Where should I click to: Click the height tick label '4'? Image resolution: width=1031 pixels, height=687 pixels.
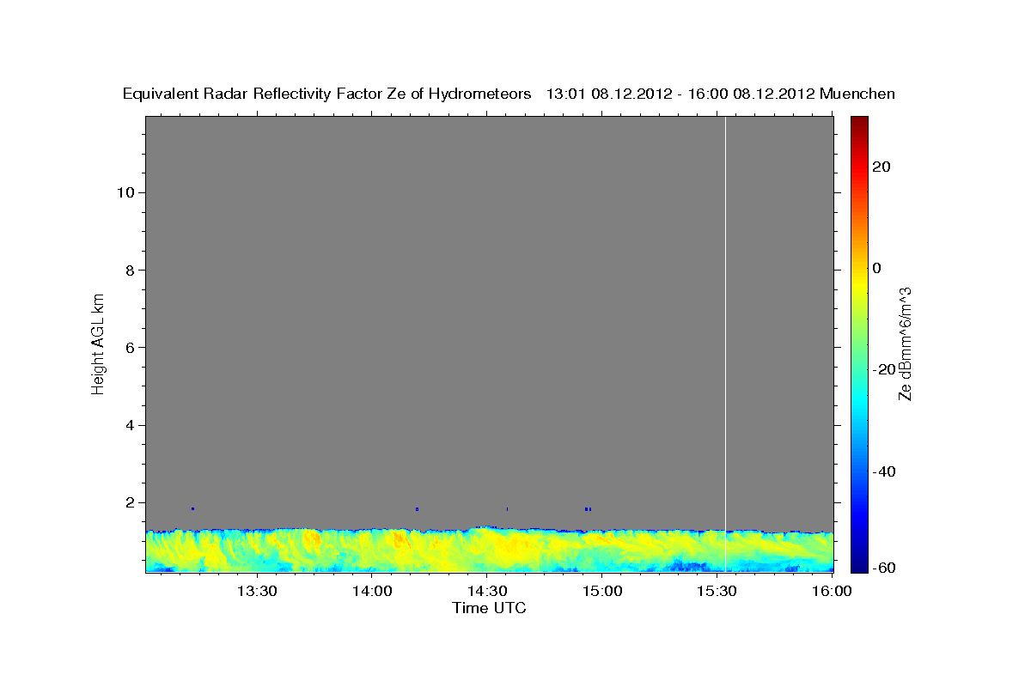[130, 425]
